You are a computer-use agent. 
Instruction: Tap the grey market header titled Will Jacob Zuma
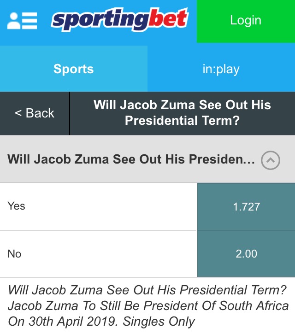[x=131, y=160]
